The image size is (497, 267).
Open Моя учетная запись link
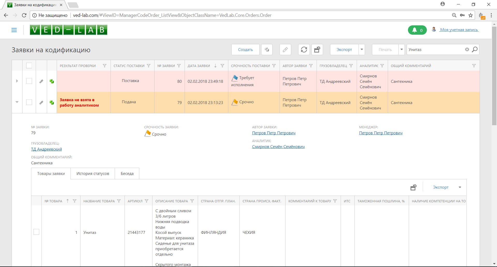tap(459, 30)
